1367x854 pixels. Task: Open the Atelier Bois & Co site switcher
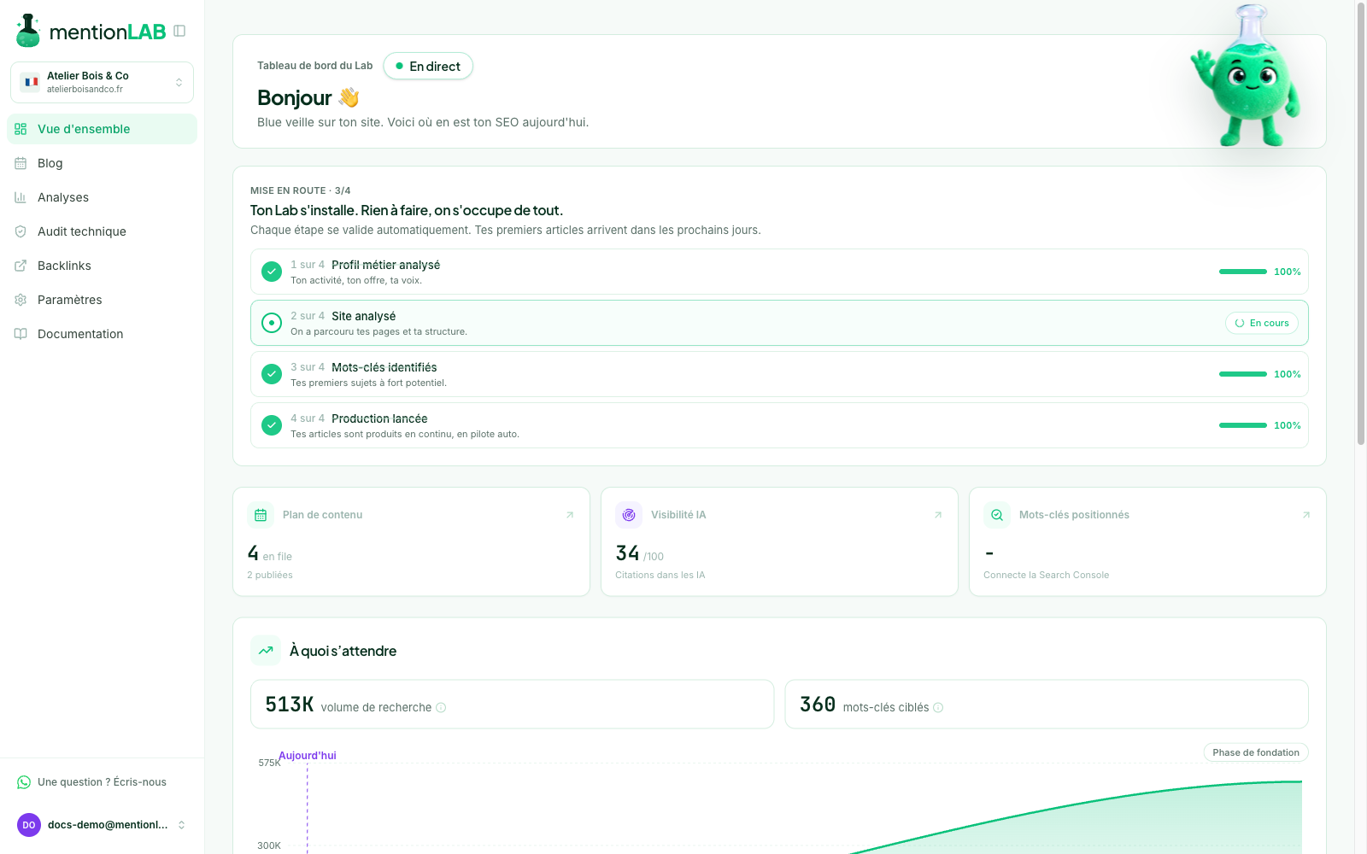(x=102, y=82)
